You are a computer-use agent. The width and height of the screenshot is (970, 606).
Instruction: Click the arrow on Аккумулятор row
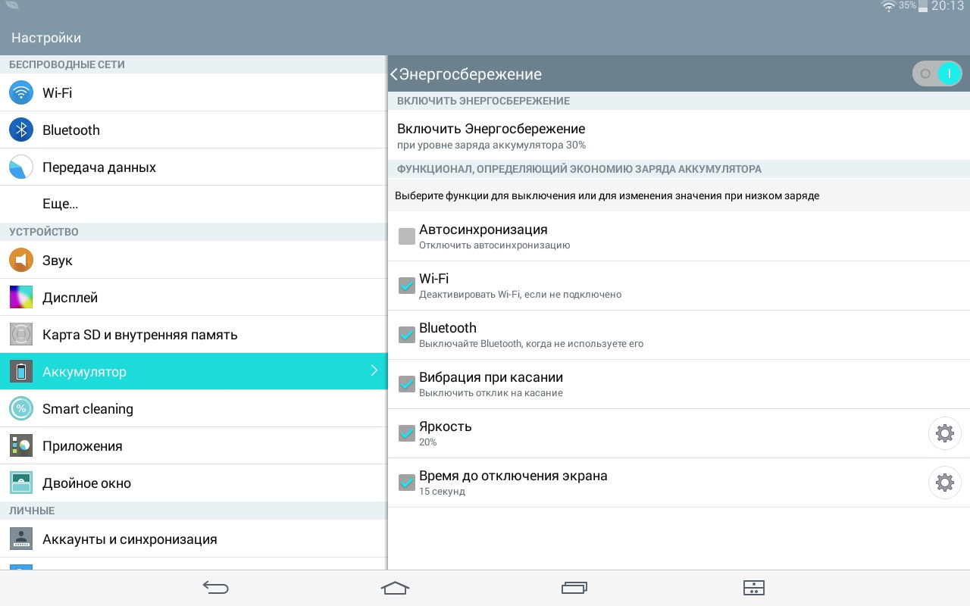[374, 371]
